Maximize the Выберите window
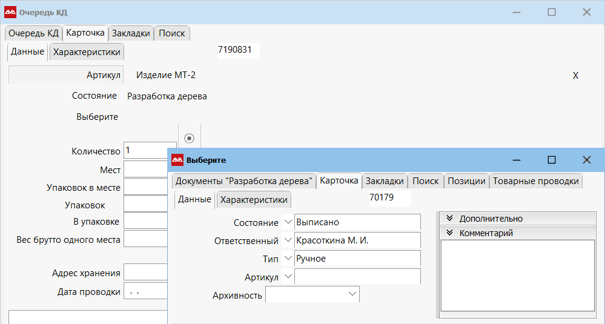605x324 pixels. [x=551, y=160]
